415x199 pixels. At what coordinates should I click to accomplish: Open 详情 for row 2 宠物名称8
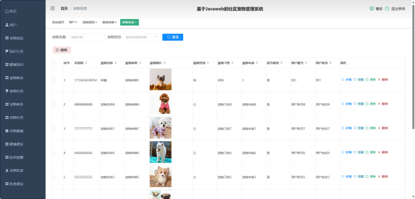pos(346,104)
